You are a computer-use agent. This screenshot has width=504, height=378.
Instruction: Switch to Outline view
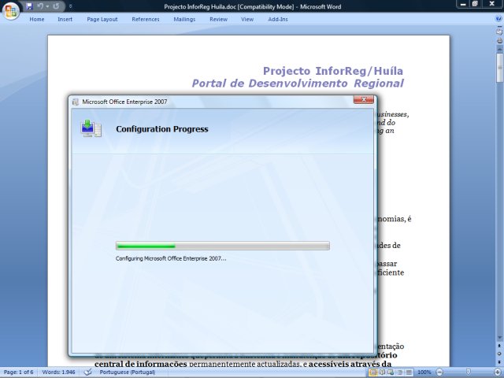(400, 372)
